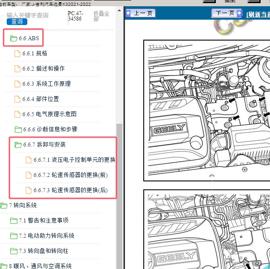Image resolution: width=270 pixels, height=269 pixels.
Task: Go to previous page with 上一页
Action: tap(141, 13)
